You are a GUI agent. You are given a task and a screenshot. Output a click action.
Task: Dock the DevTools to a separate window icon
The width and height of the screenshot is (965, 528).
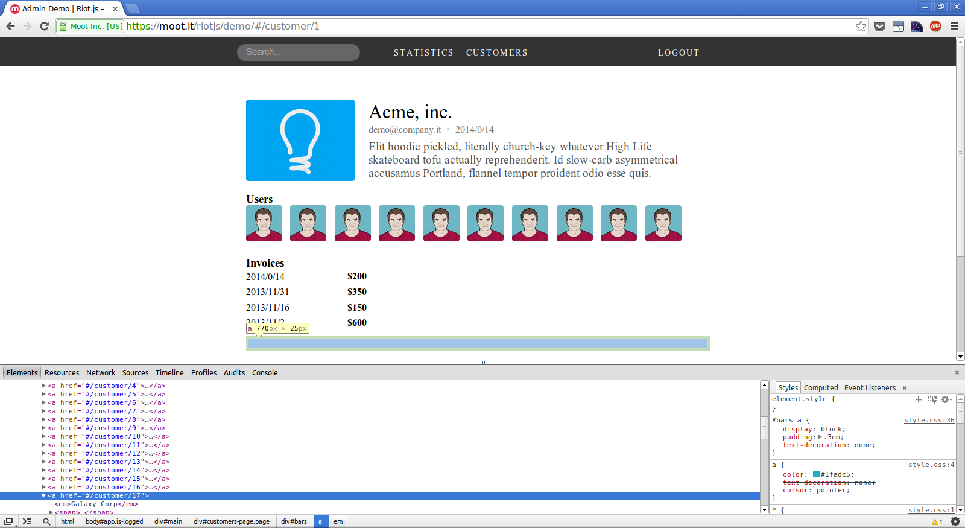pyautogui.click(x=8, y=521)
